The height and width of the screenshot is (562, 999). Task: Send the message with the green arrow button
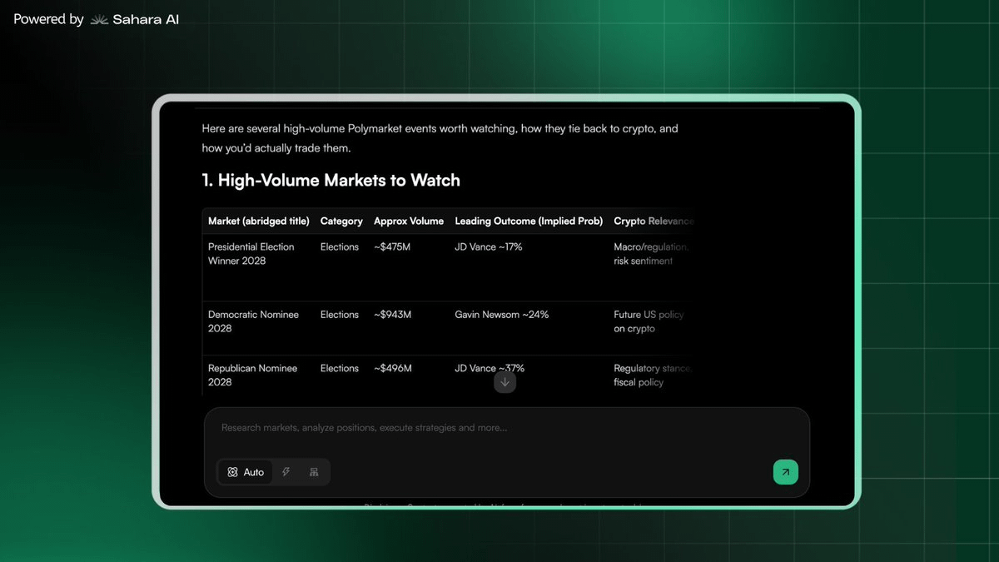coord(785,472)
